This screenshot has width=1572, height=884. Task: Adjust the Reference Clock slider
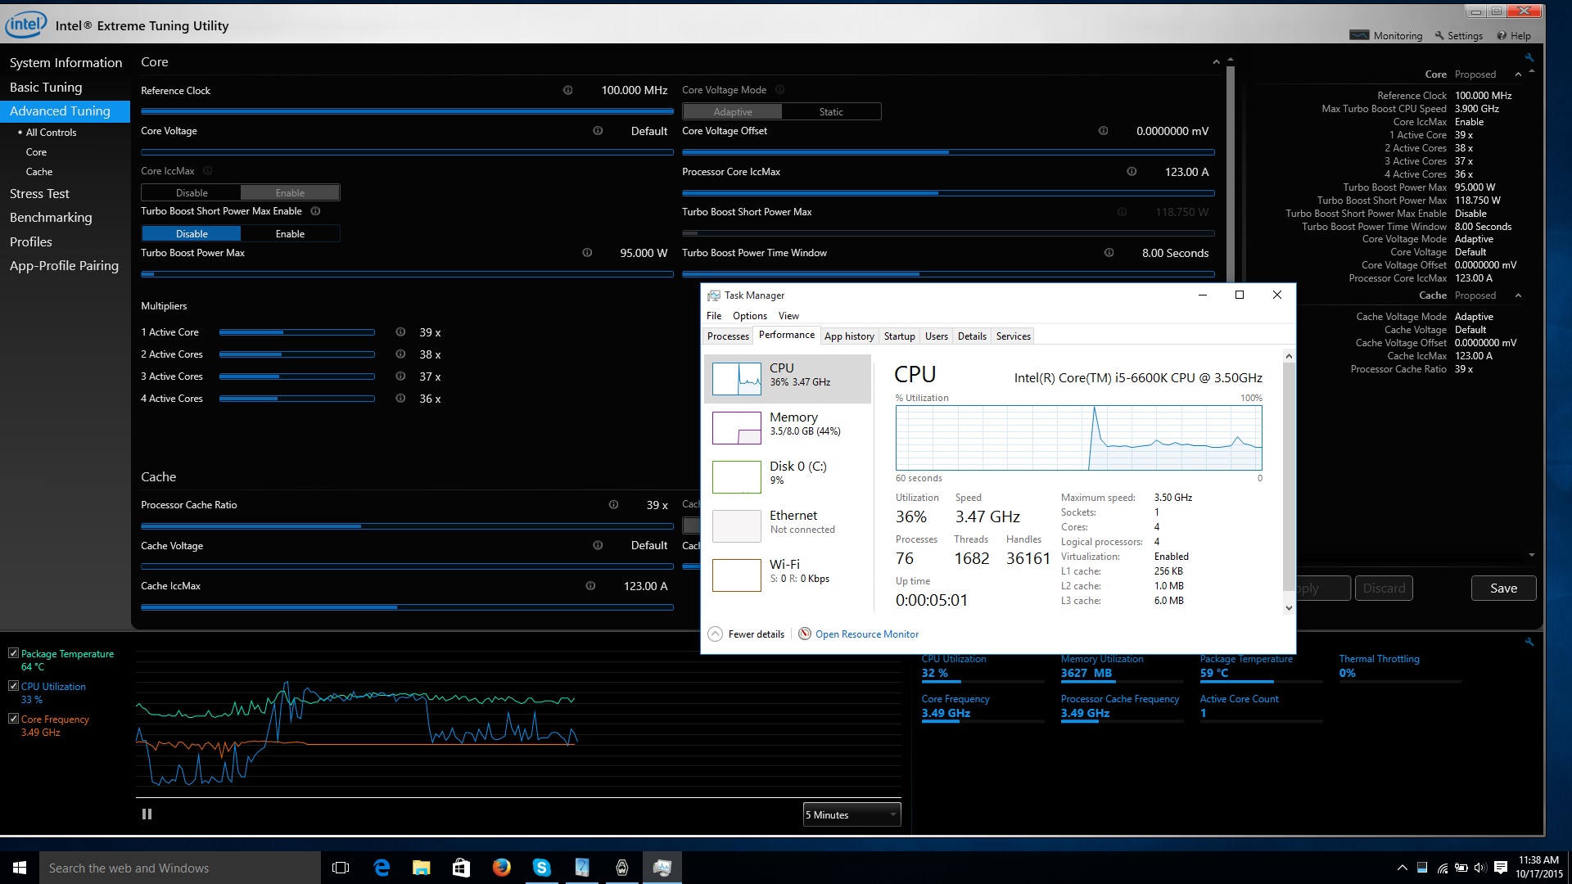point(407,111)
